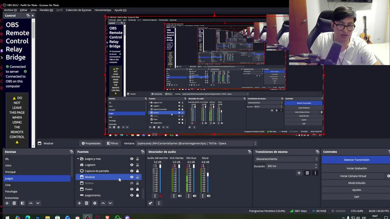390x219 pixels.
Task: Open source properties gear in Fuentes toolbar
Action: (95, 203)
